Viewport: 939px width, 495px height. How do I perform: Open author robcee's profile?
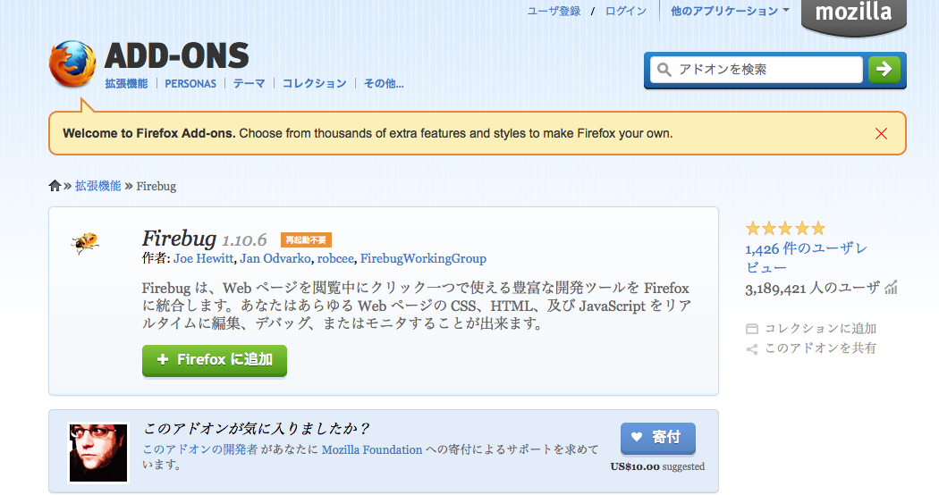tap(335, 258)
